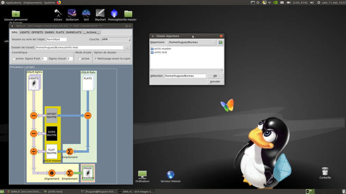The width and height of the screenshot is (346, 194).
Task: Click the parent-folder icon in Choisir répertoire
Action: point(220,42)
